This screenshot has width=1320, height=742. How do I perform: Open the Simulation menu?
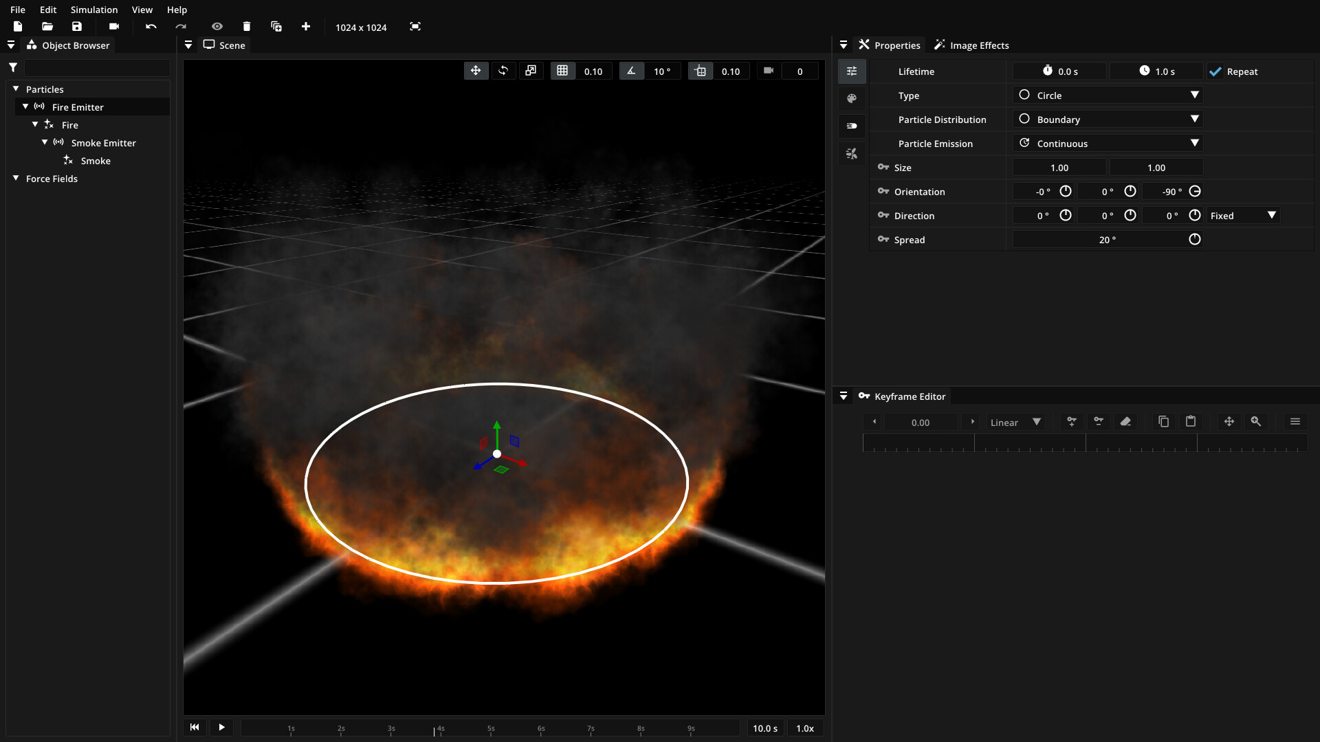coord(93,10)
